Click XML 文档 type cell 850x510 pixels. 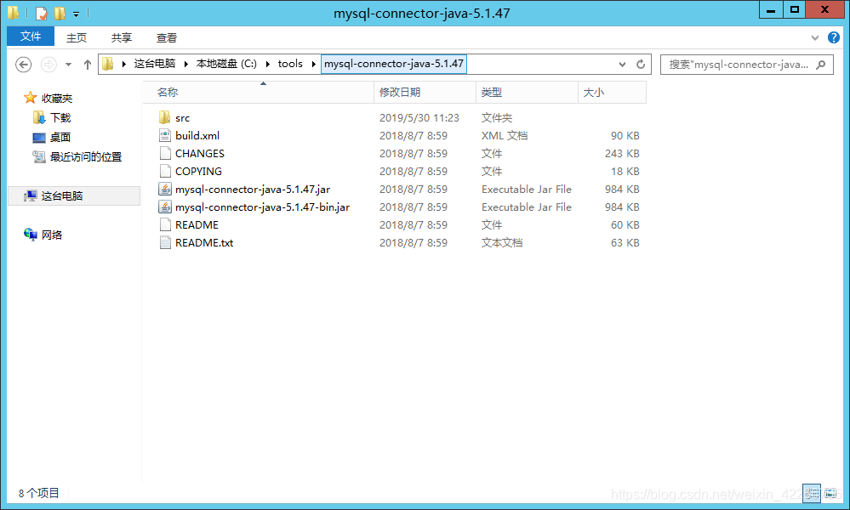click(505, 136)
